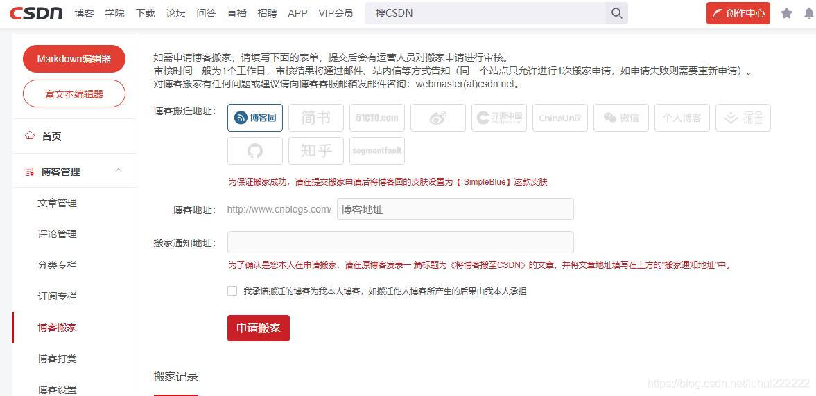Select 开源中国 as migration source
The width and height of the screenshot is (816, 396).
tap(499, 118)
